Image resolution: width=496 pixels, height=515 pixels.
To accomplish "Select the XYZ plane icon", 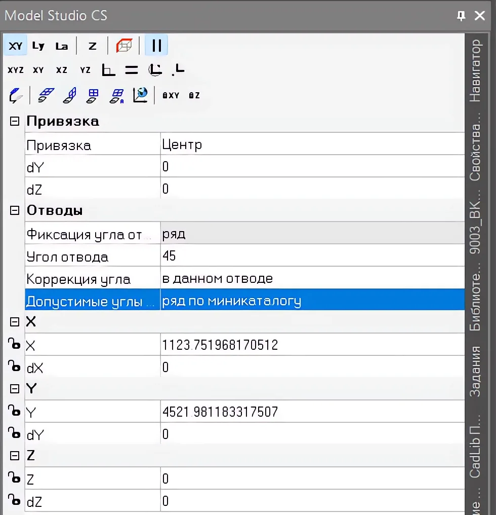I will pos(16,70).
